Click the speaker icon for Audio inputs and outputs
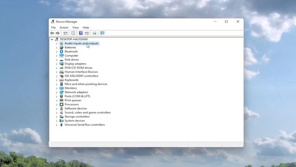 [62, 43]
